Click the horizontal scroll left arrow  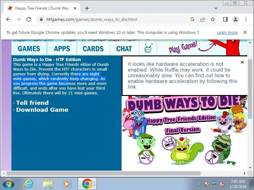4,173
